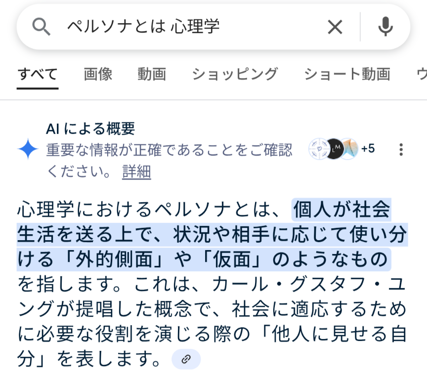427x378 pixels.
Task: Click the partially visible tab after ショート動画
Action: [422, 74]
